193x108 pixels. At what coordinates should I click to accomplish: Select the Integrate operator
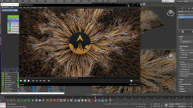[38, 87]
